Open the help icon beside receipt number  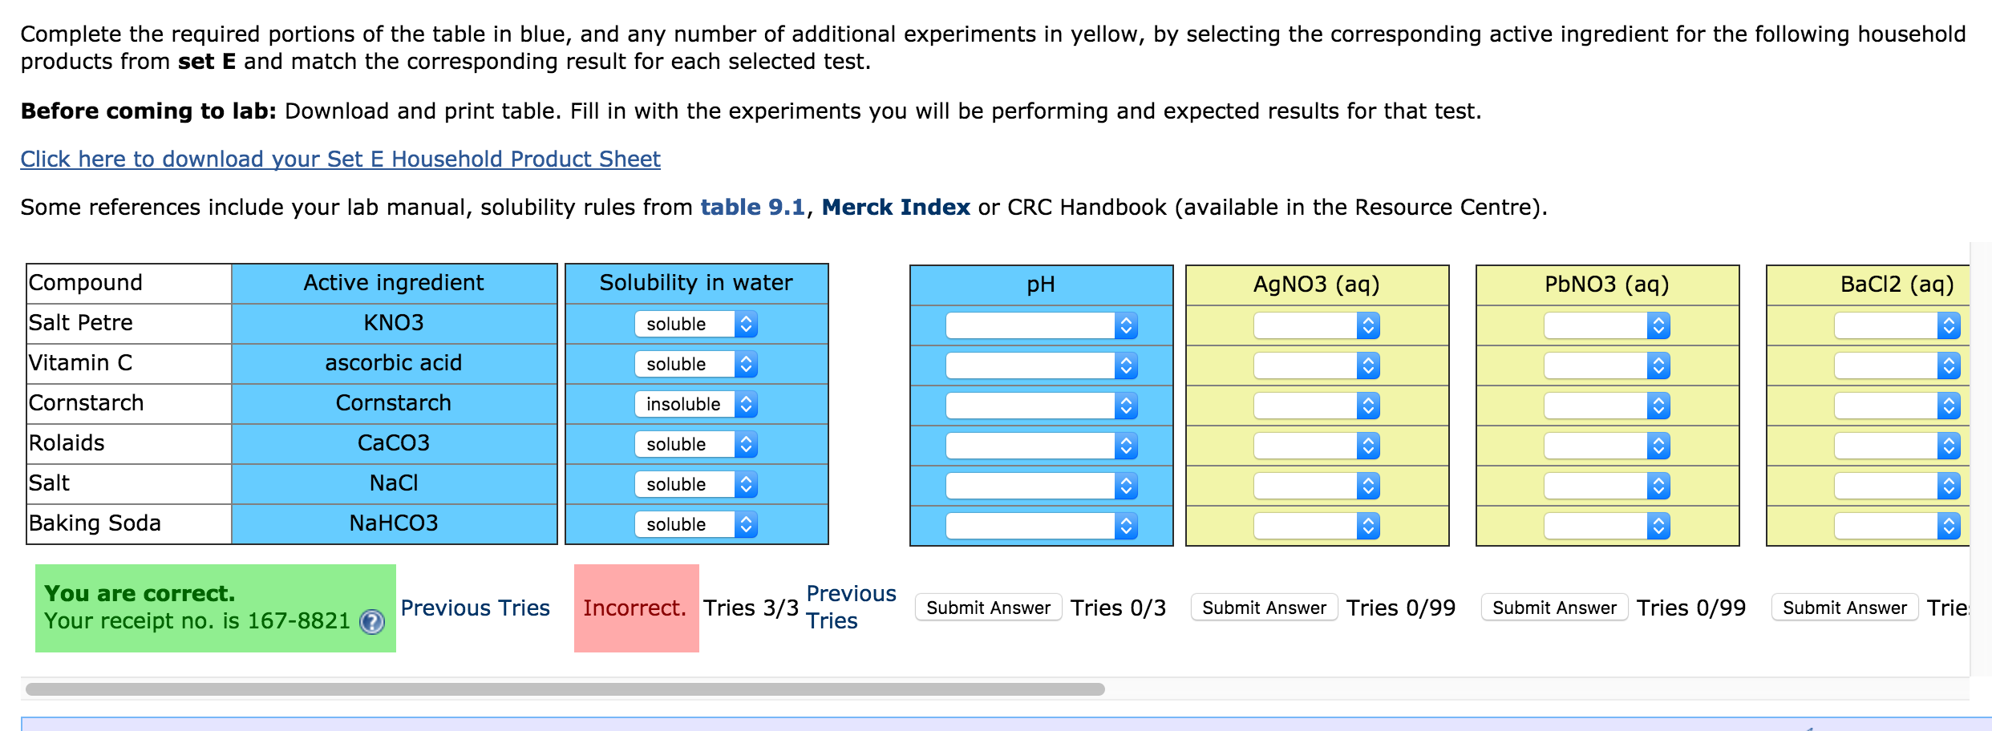[x=370, y=621]
